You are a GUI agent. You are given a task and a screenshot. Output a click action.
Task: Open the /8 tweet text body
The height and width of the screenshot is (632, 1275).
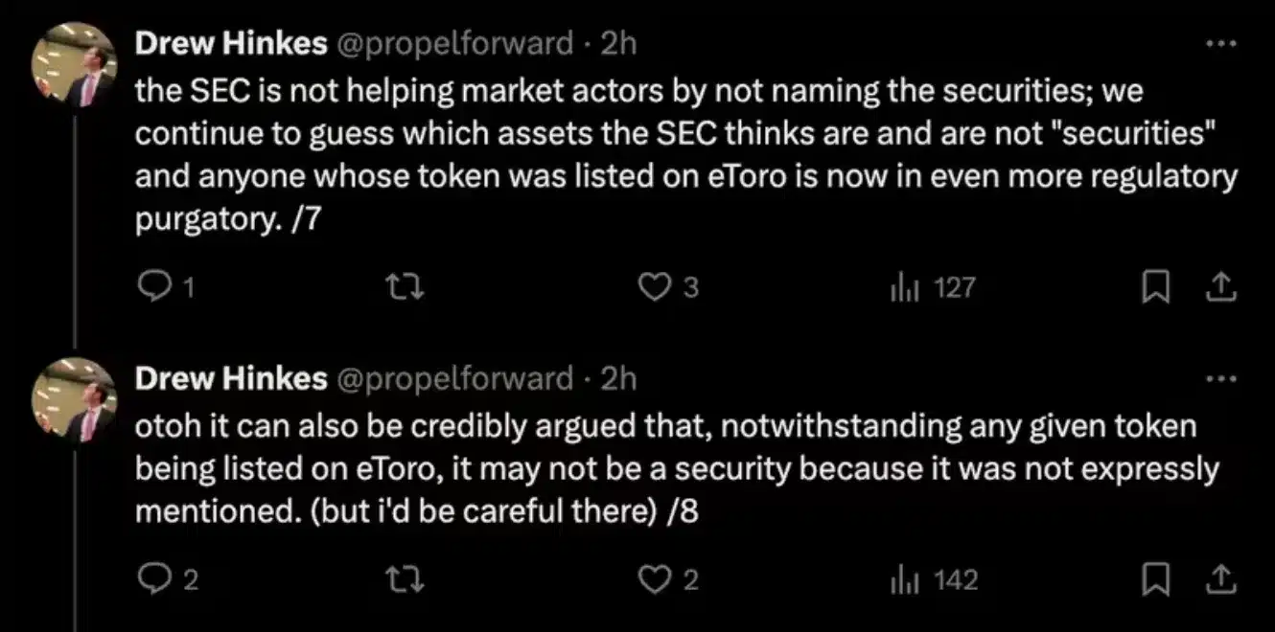coord(671,469)
